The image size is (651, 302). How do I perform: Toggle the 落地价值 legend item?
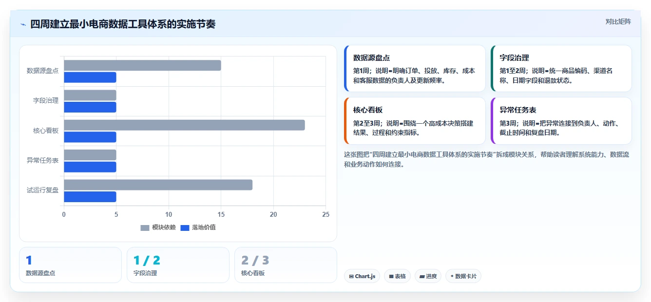point(198,227)
